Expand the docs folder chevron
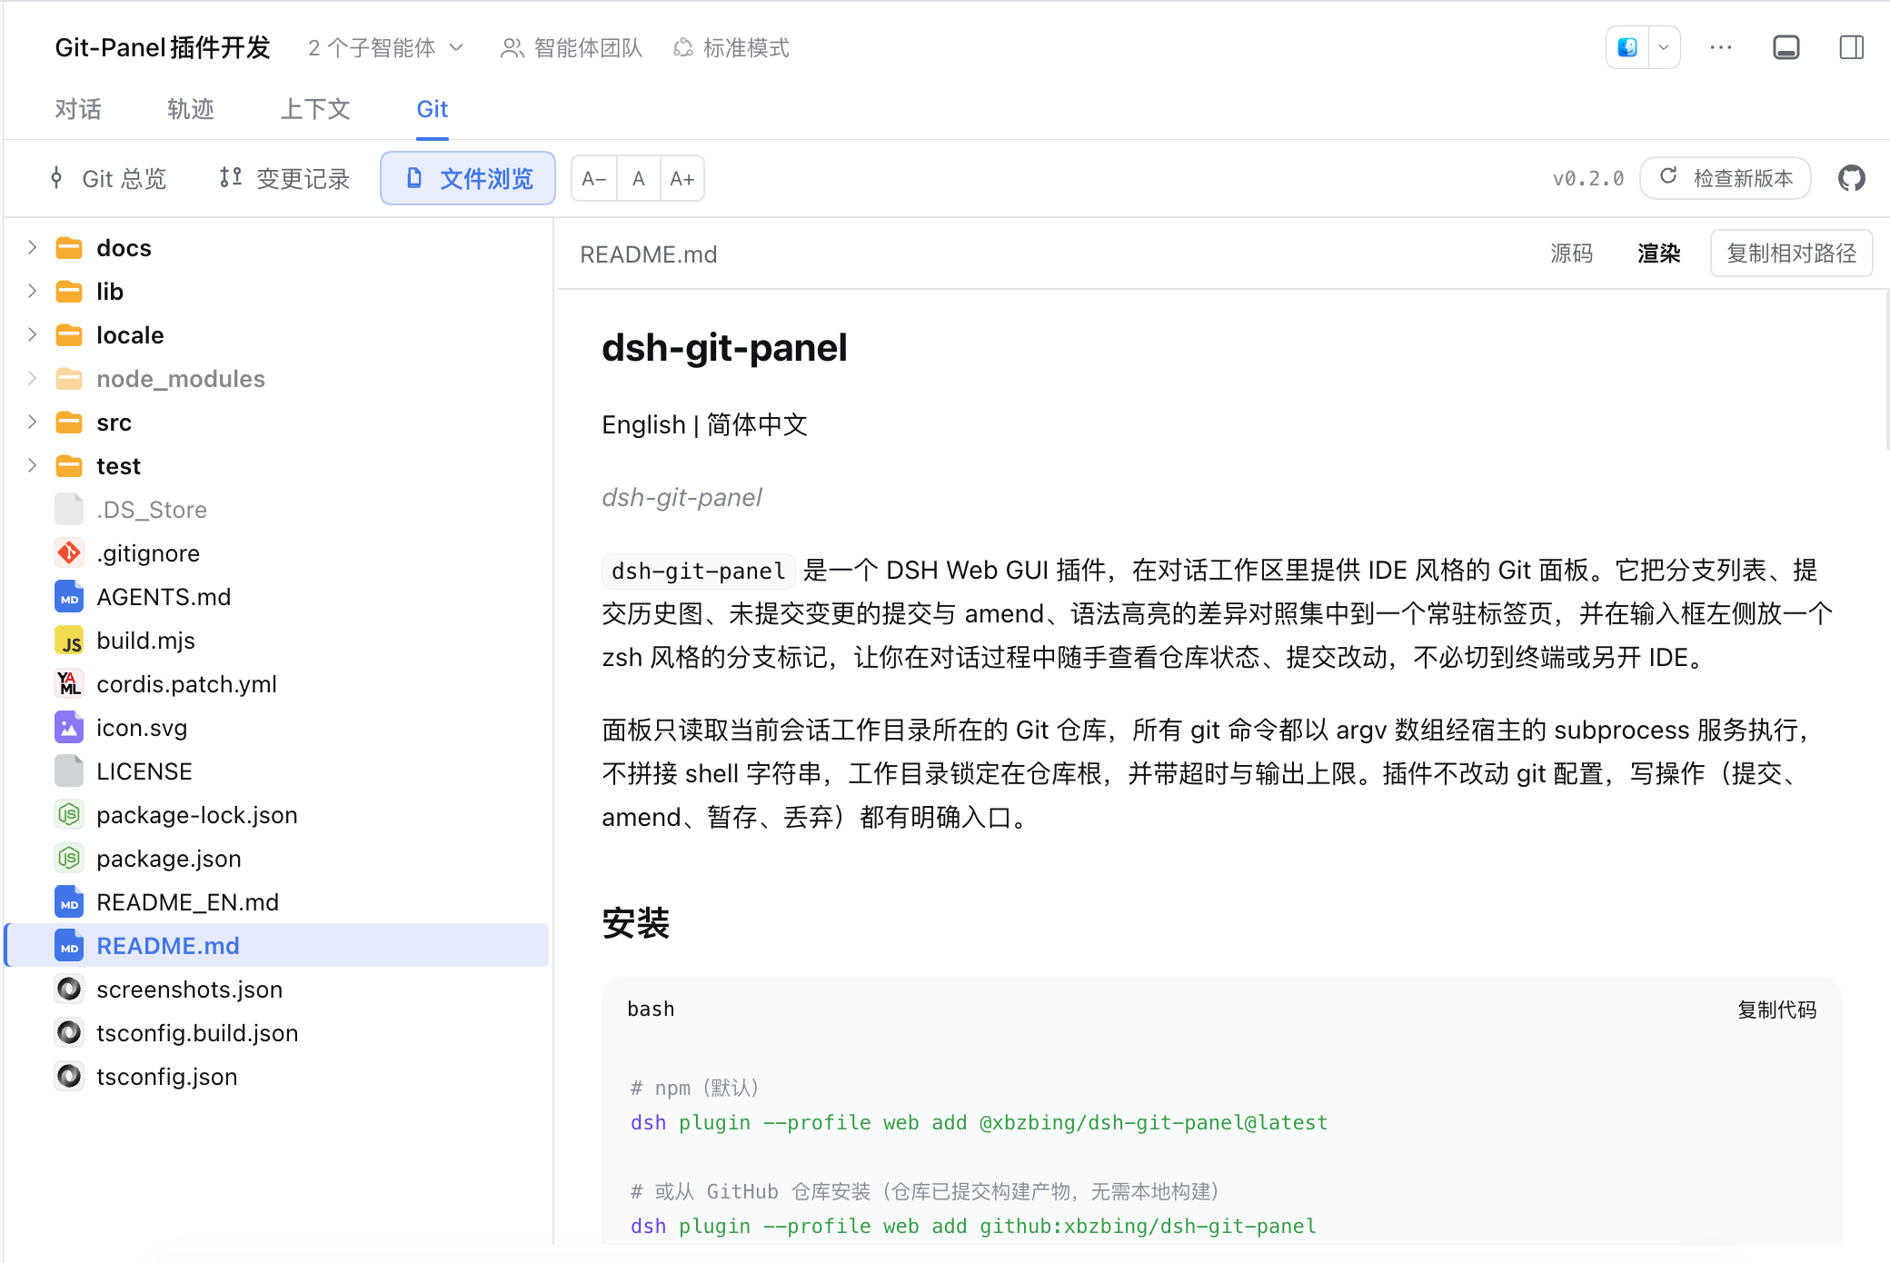Viewport: 1890px width, 1263px height. coord(32,247)
